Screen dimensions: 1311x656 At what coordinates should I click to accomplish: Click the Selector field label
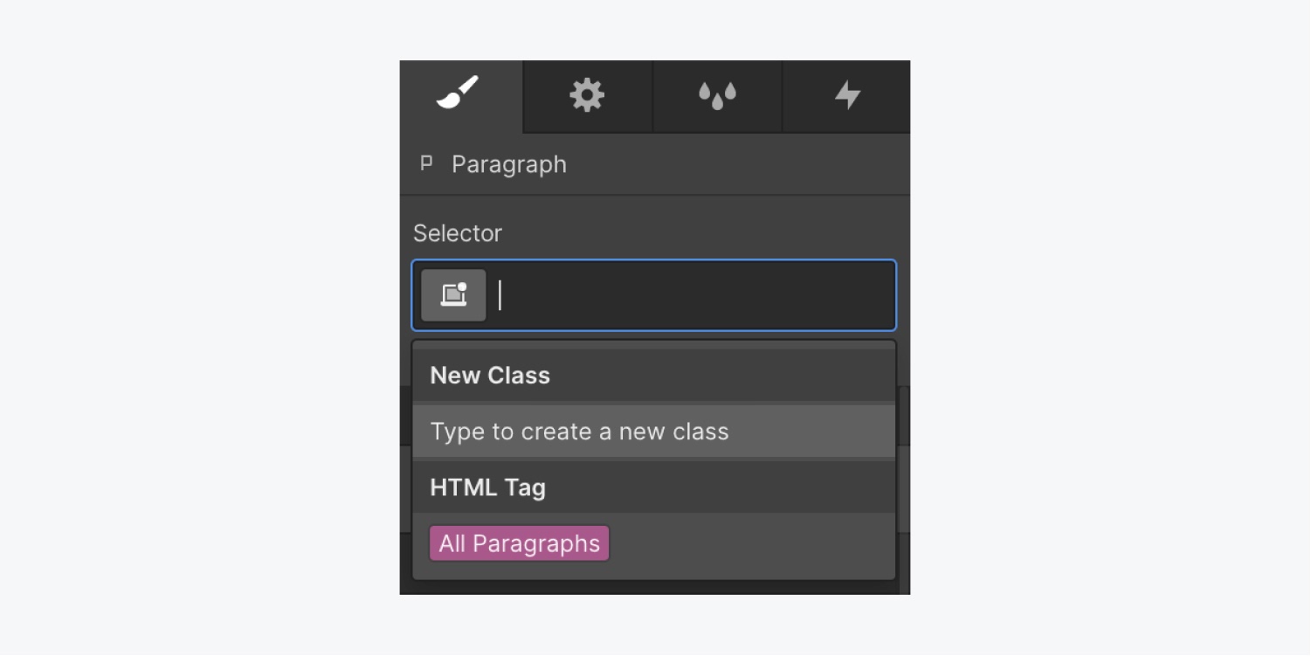458,232
